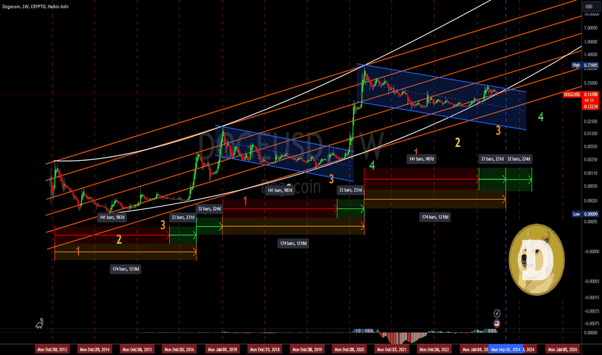Click the 0.00020 price axis level
Image resolution: width=602 pixels, height=355 pixels.
[591, 201]
